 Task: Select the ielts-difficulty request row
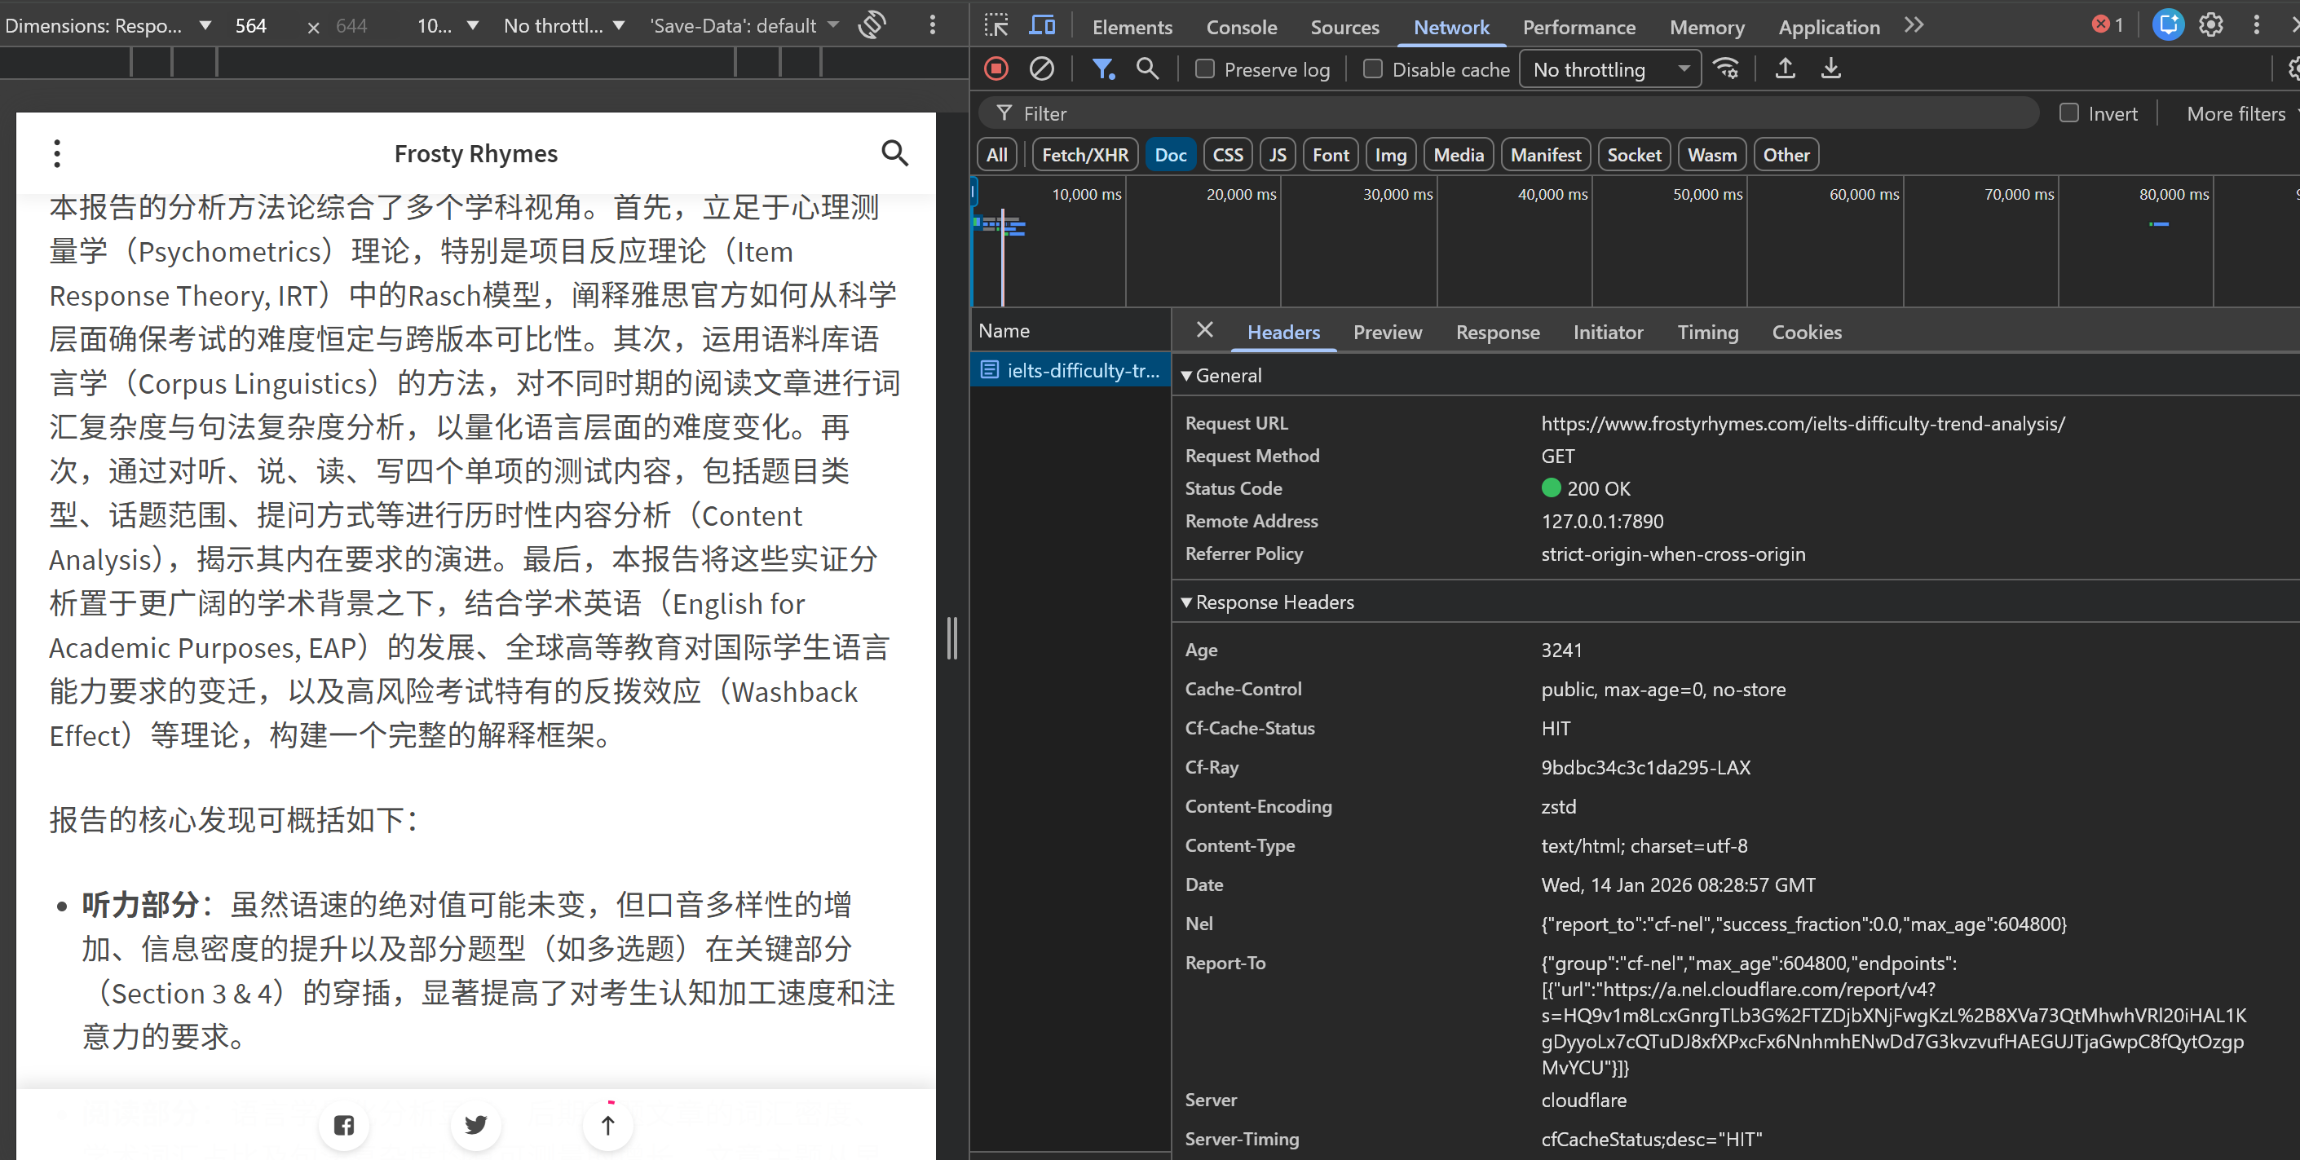tap(1071, 370)
